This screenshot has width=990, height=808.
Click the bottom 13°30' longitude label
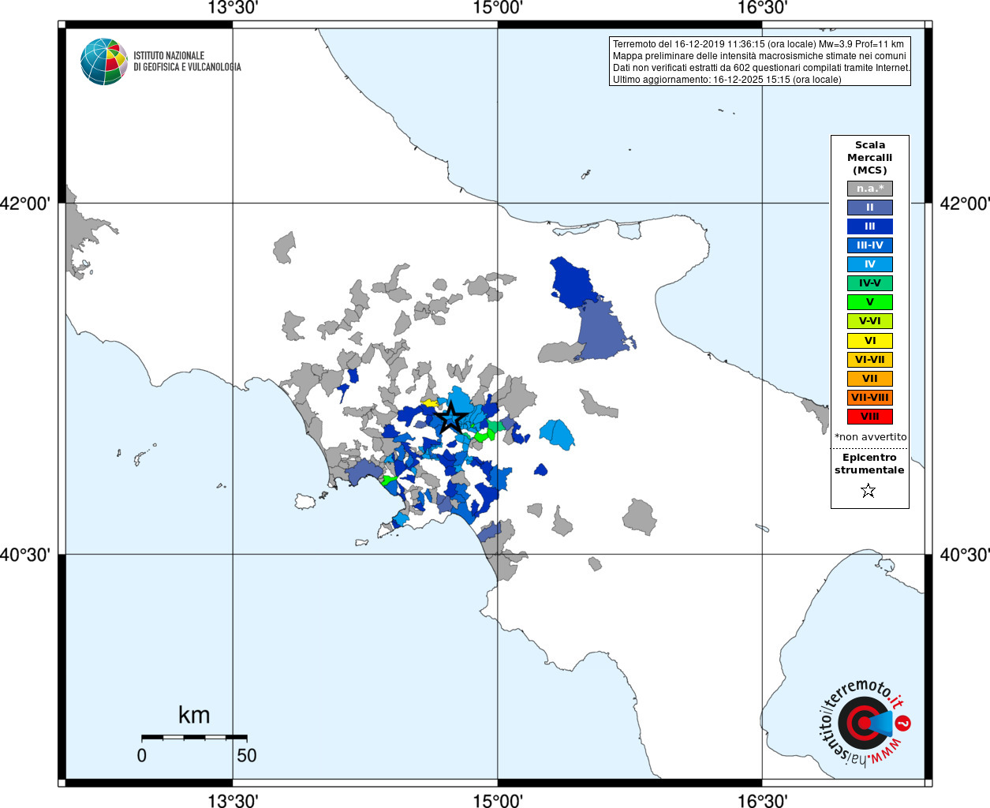[x=233, y=801]
